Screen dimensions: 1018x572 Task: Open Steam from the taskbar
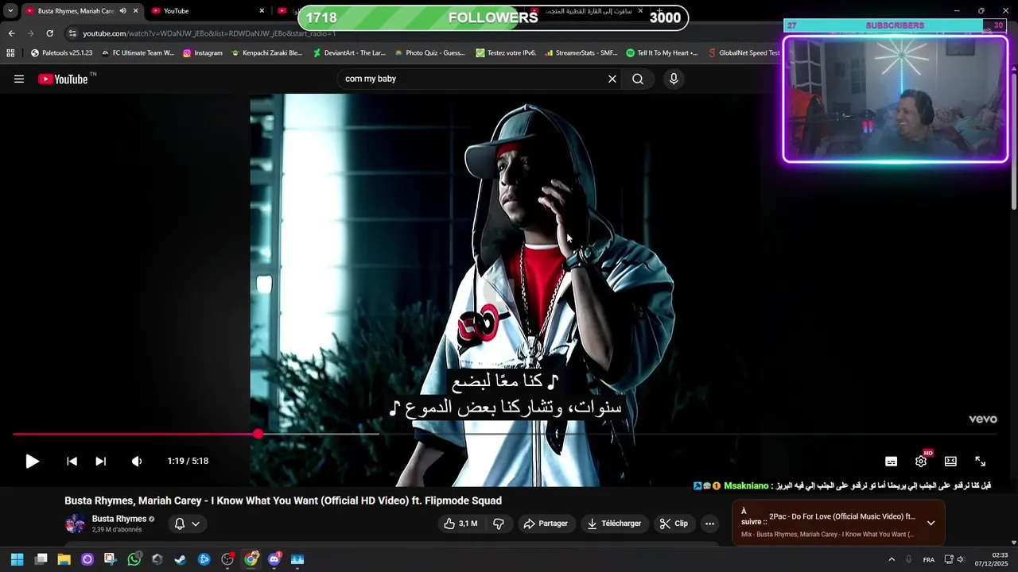pos(181,559)
